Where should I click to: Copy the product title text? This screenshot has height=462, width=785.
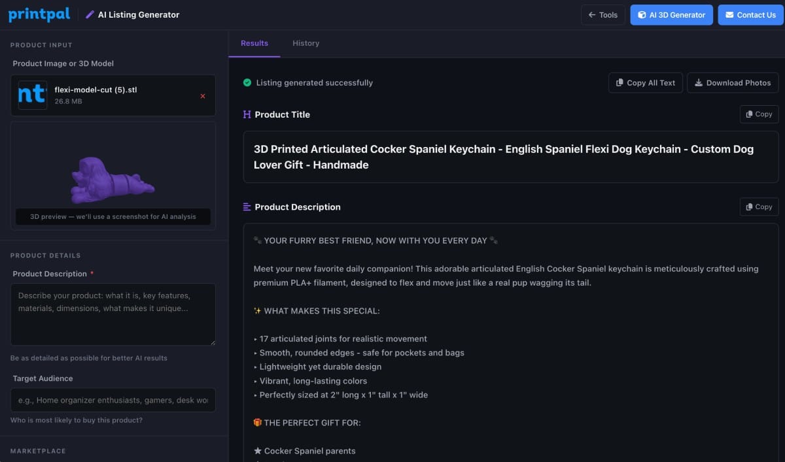[x=759, y=114]
